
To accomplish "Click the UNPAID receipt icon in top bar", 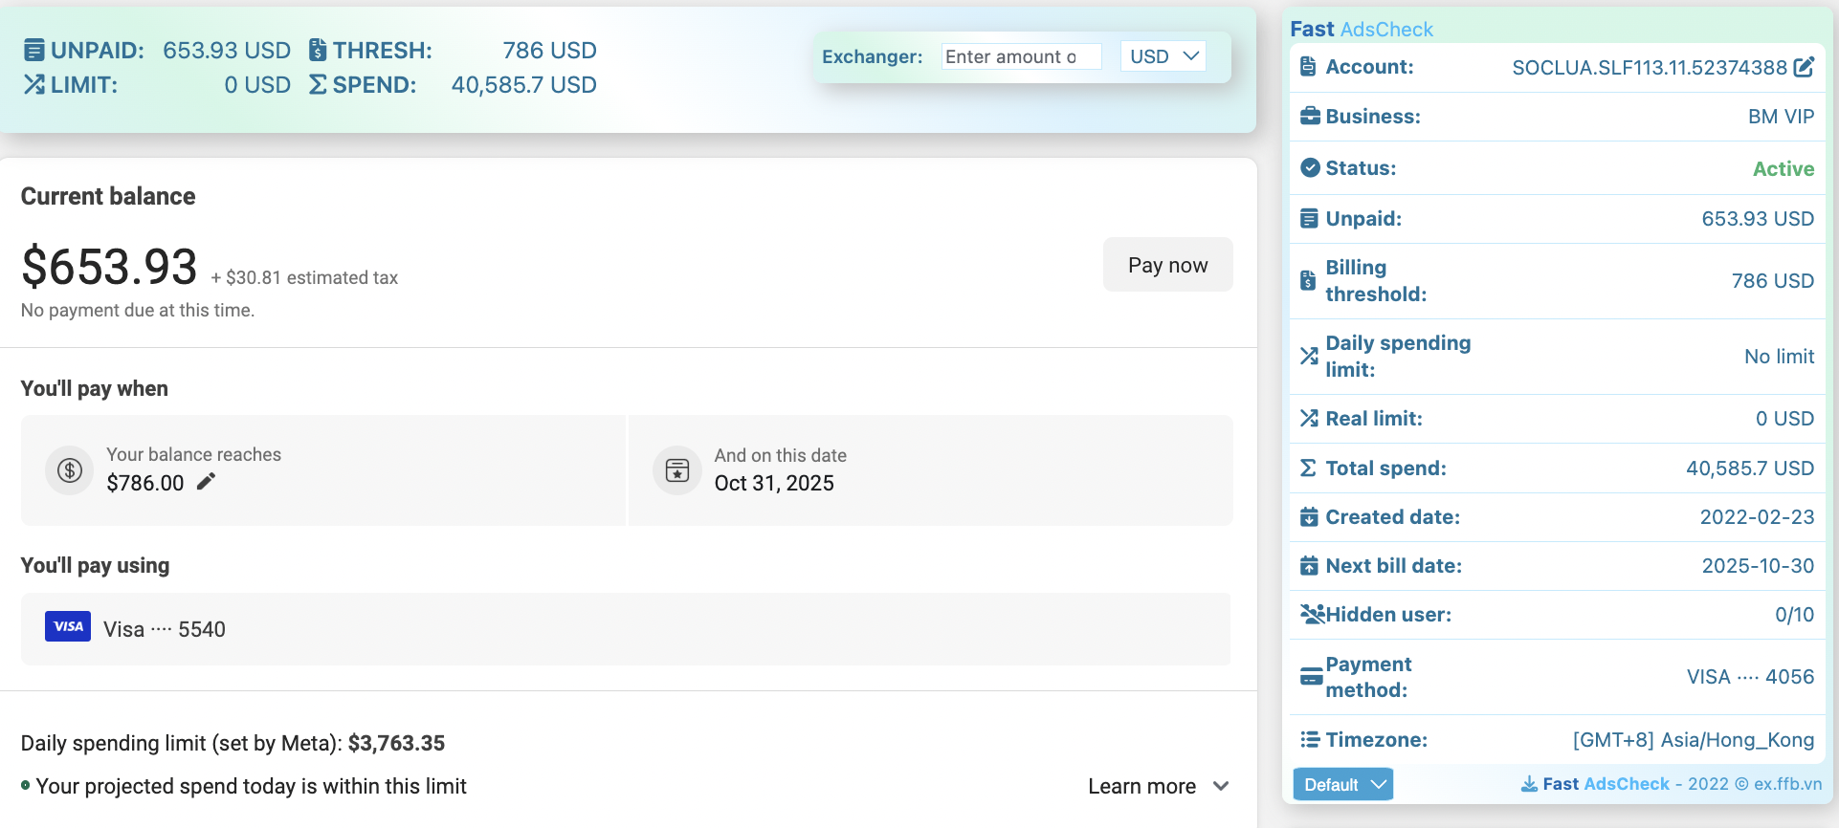I will pos(33,50).
